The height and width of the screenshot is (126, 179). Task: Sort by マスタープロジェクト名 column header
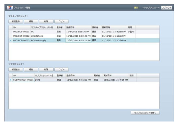43,27
